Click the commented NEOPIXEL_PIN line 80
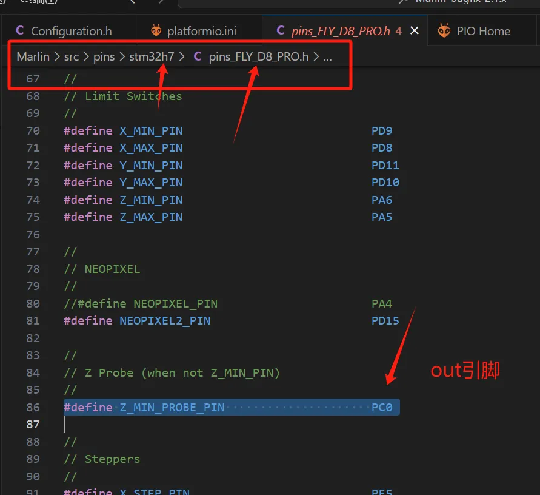540x495 pixels. [x=141, y=303]
